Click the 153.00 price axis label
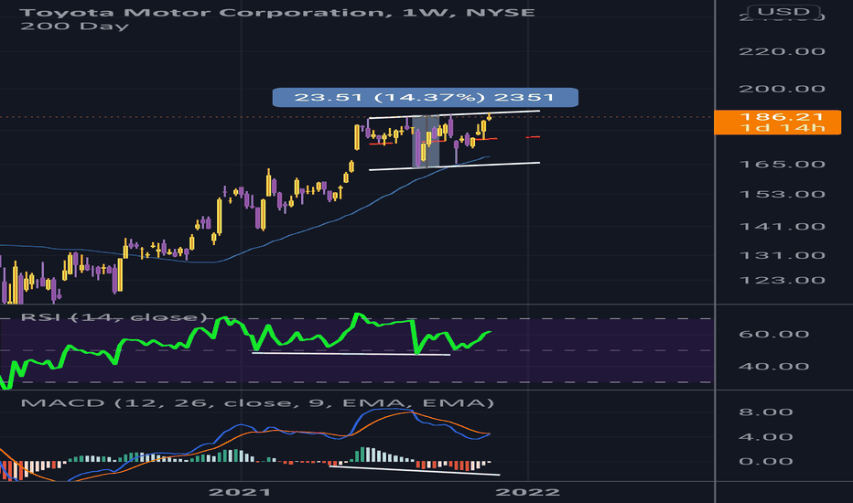The width and height of the screenshot is (853, 503). 782,194
